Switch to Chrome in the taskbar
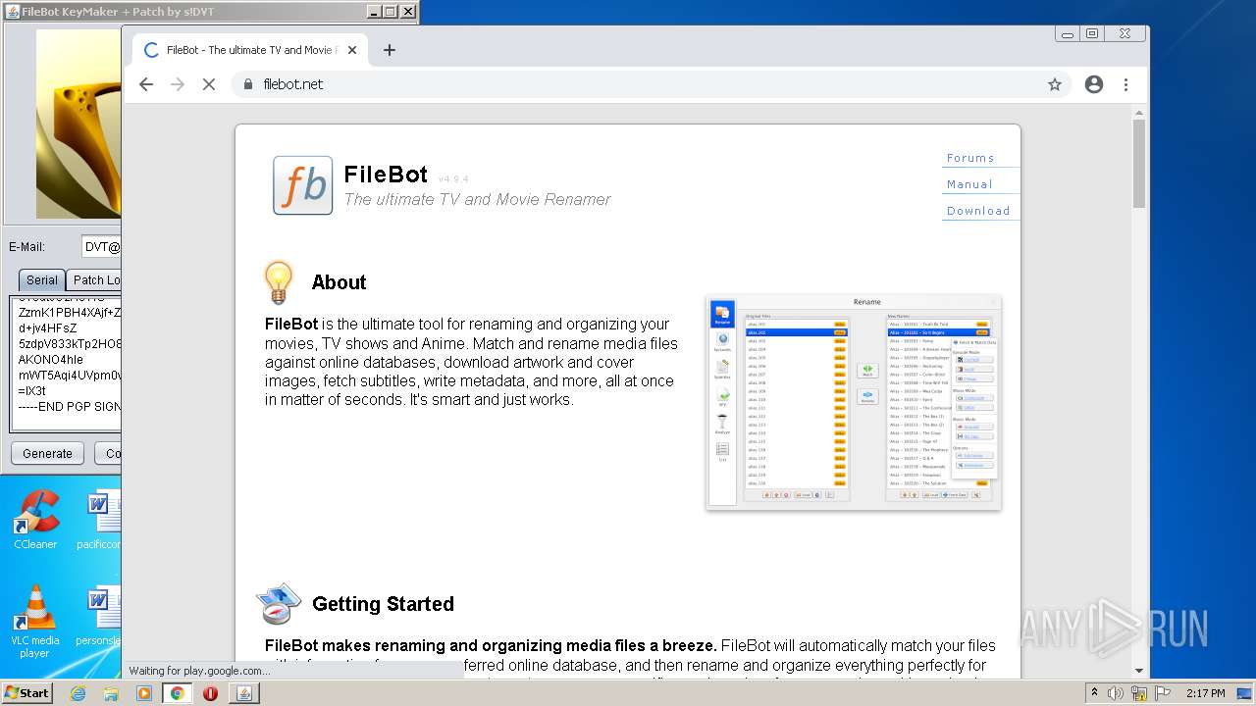The image size is (1256, 706). [x=178, y=693]
